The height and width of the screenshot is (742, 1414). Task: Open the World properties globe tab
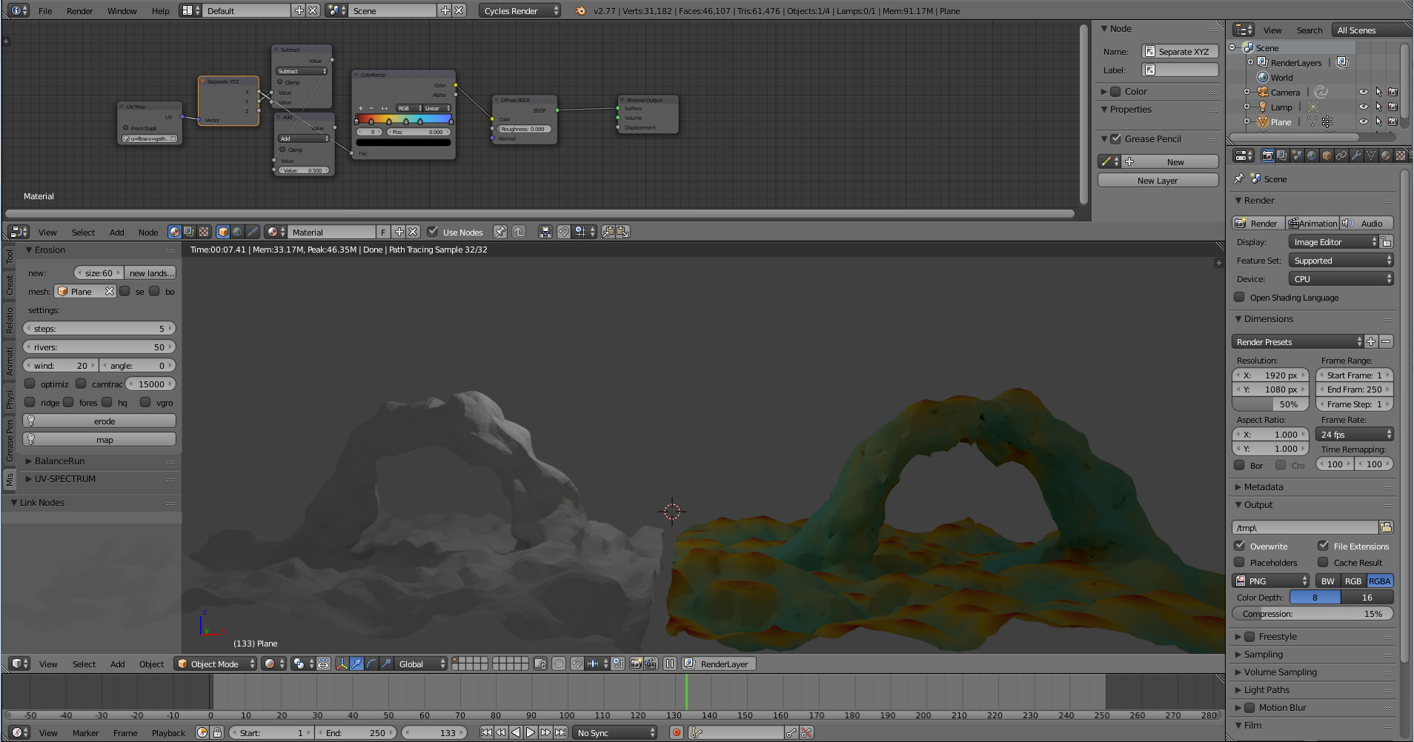pyautogui.click(x=1312, y=156)
